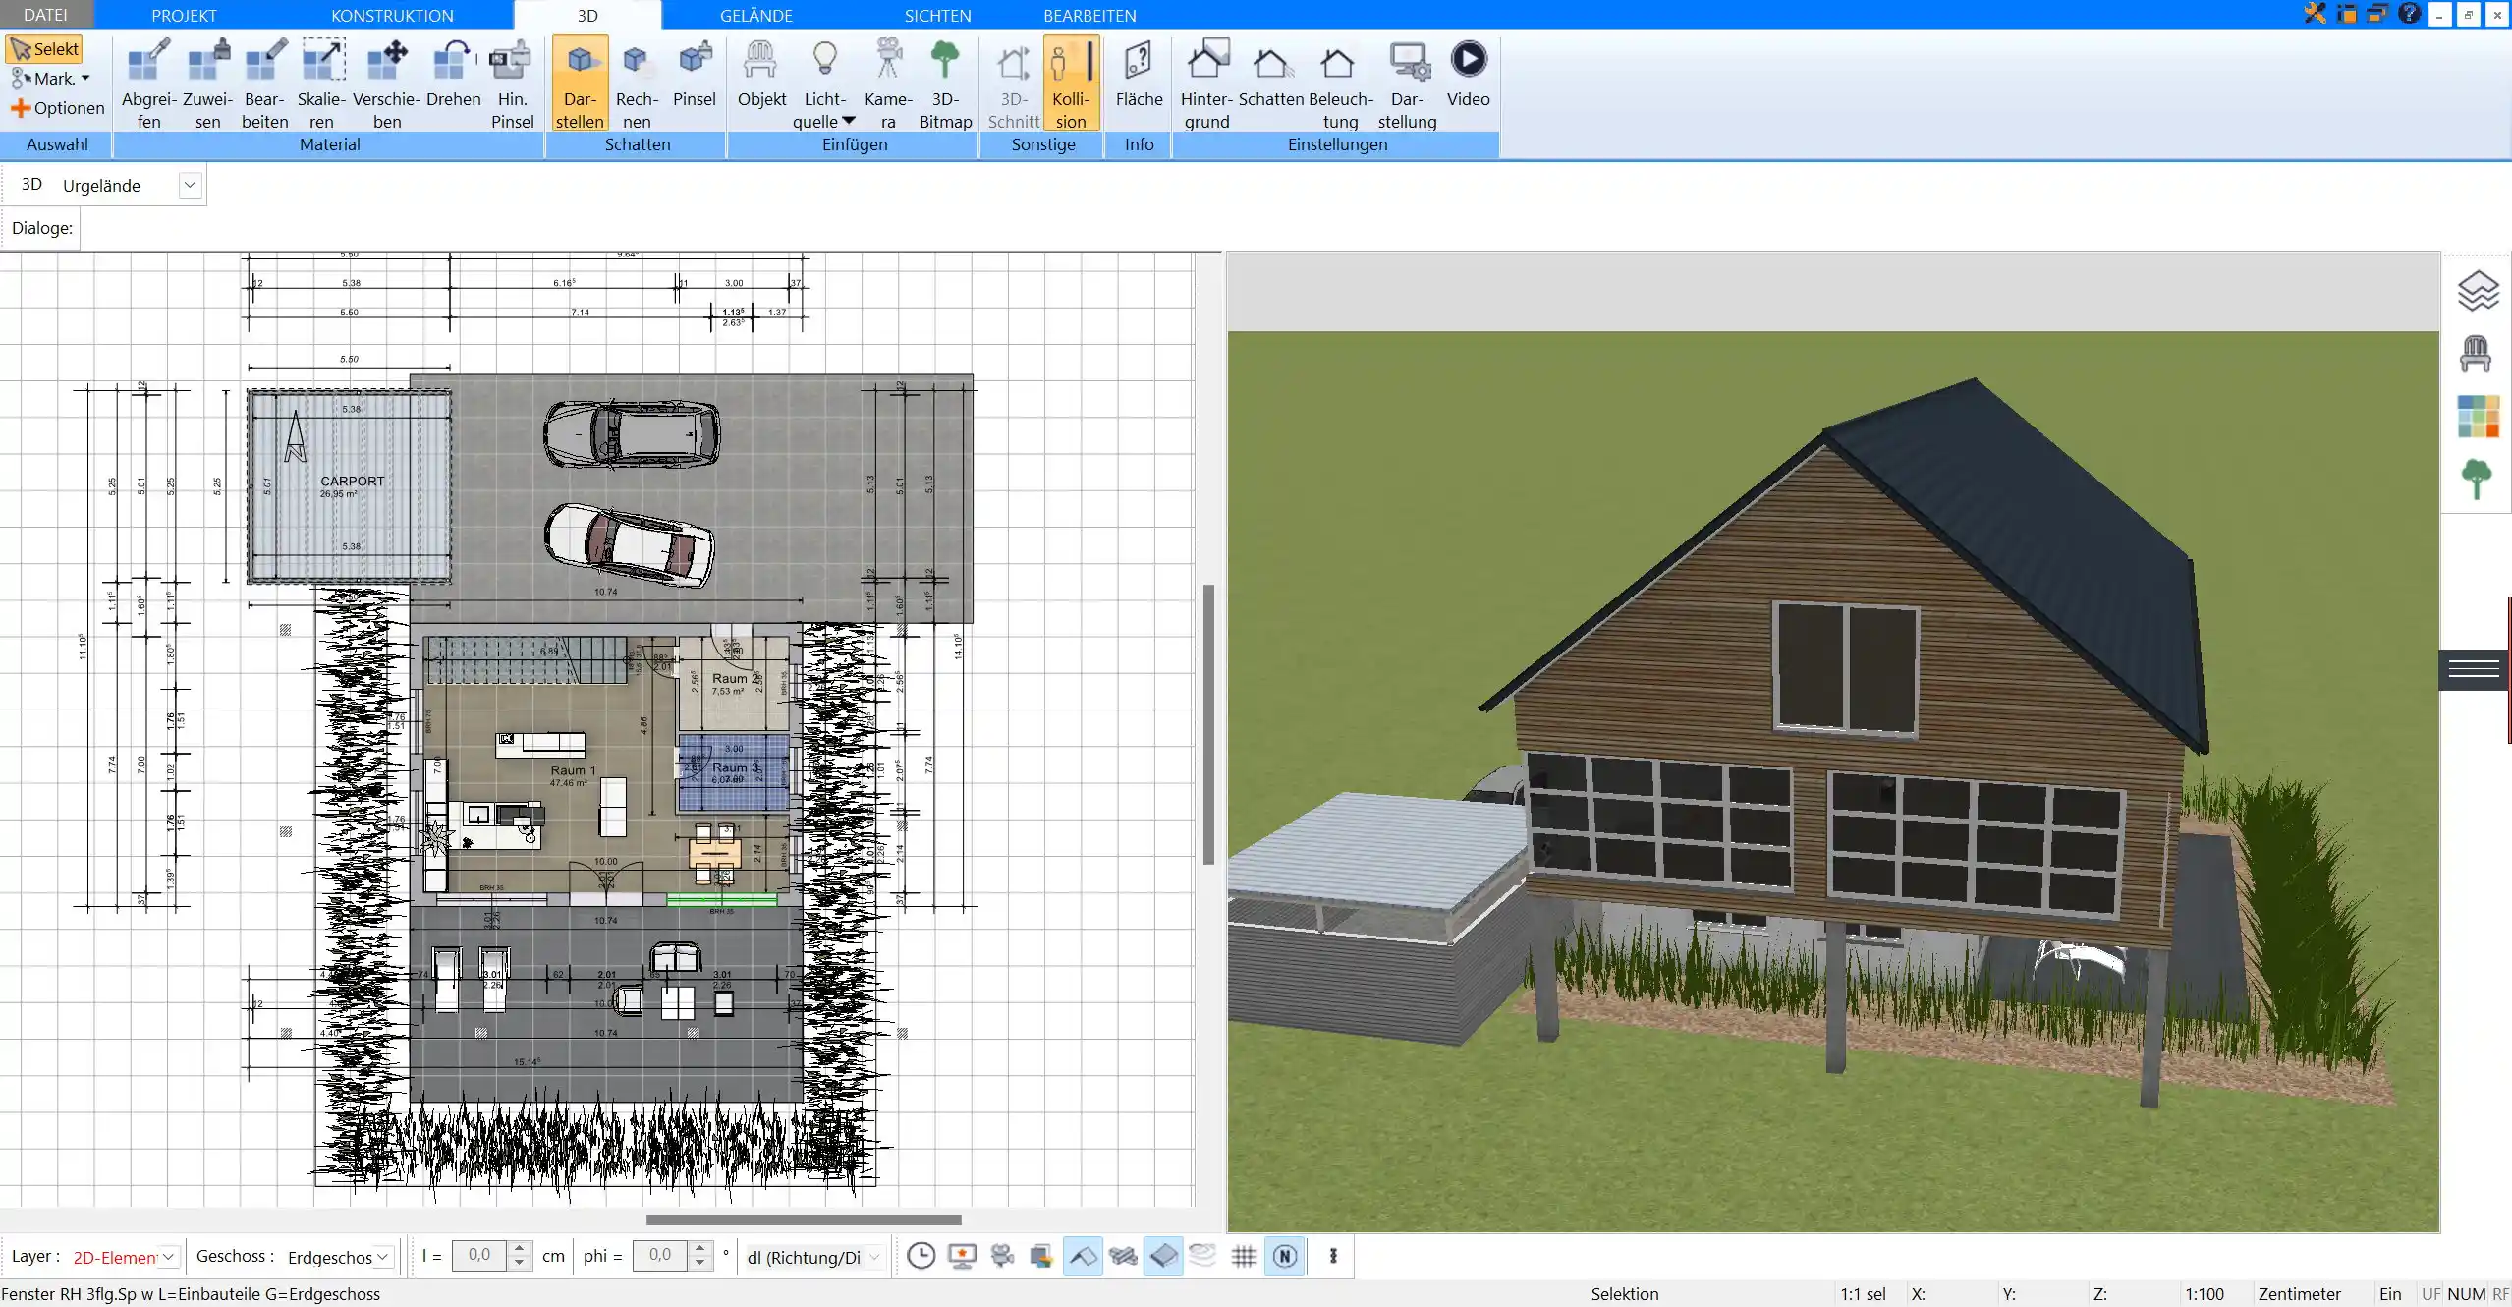Viewport: 2512px width, 1307px height.
Task: Switch to the BEARBEITEN tab
Action: pyautogui.click(x=1089, y=15)
